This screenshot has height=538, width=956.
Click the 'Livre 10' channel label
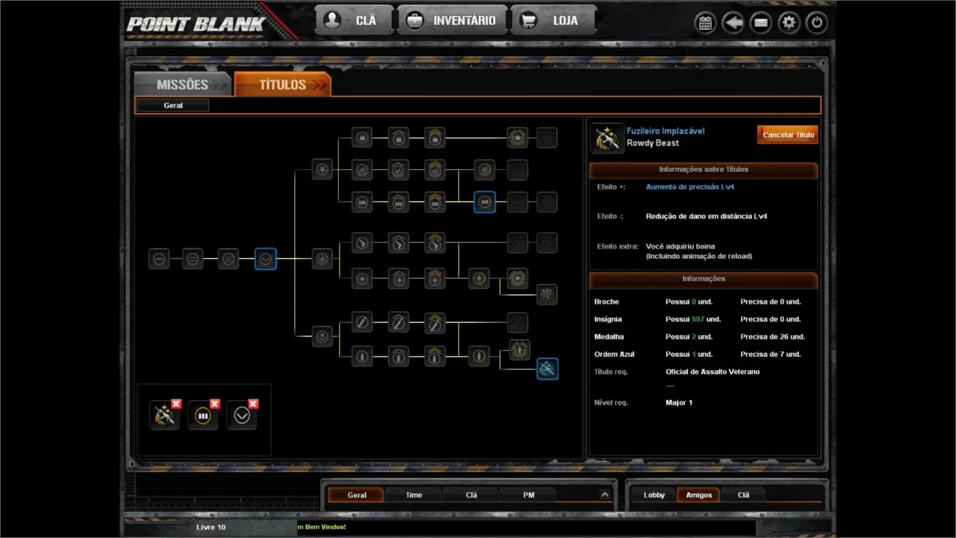[x=210, y=527]
